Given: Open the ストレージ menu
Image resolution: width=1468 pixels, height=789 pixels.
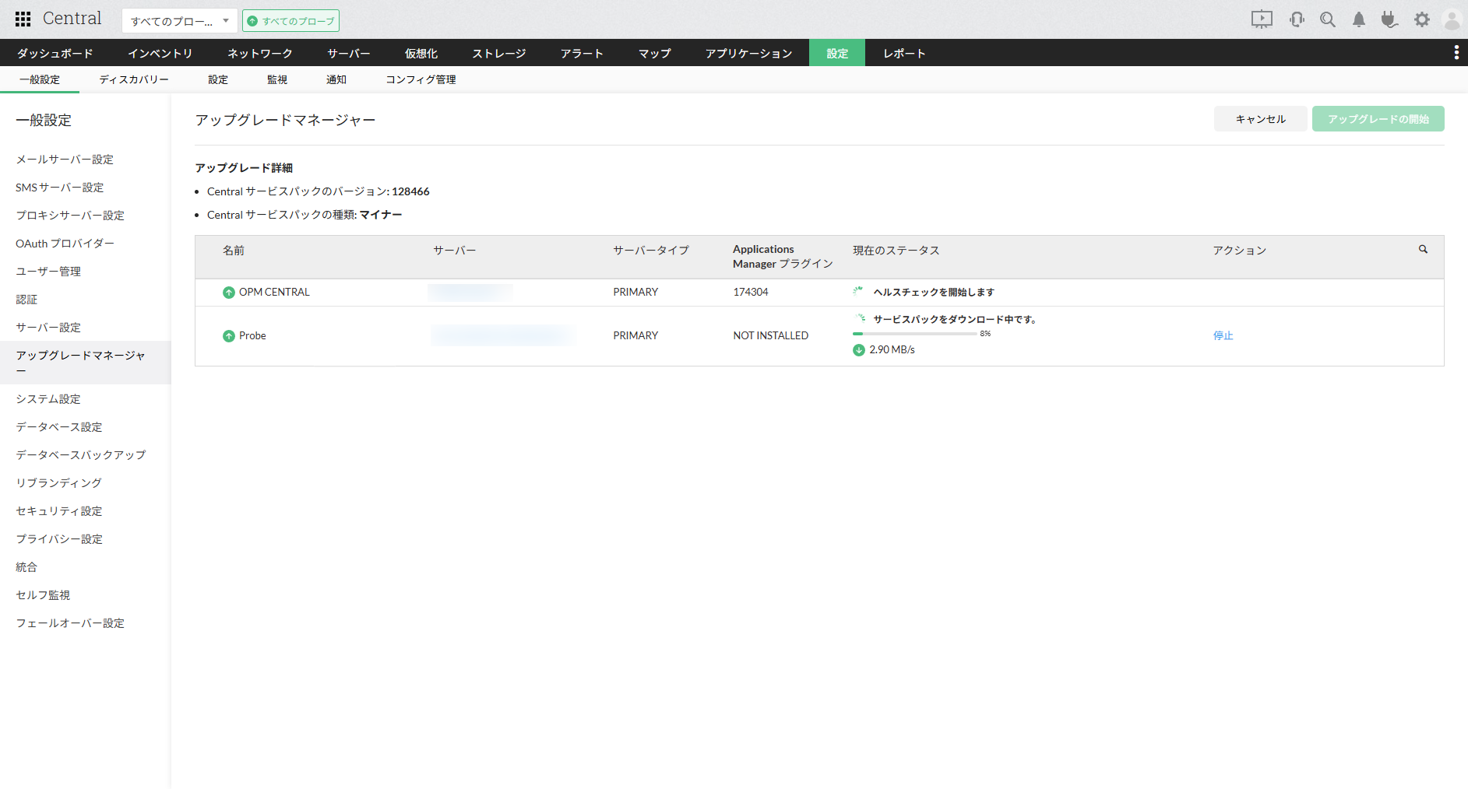Looking at the screenshot, I should 499,53.
